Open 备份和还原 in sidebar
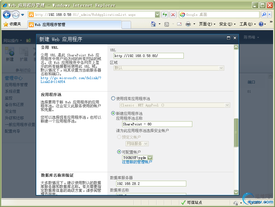 coord(15,105)
